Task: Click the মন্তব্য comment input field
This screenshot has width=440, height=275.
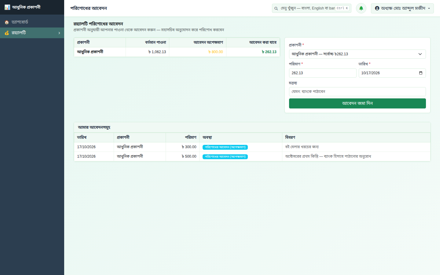Action: pyautogui.click(x=357, y=92)
